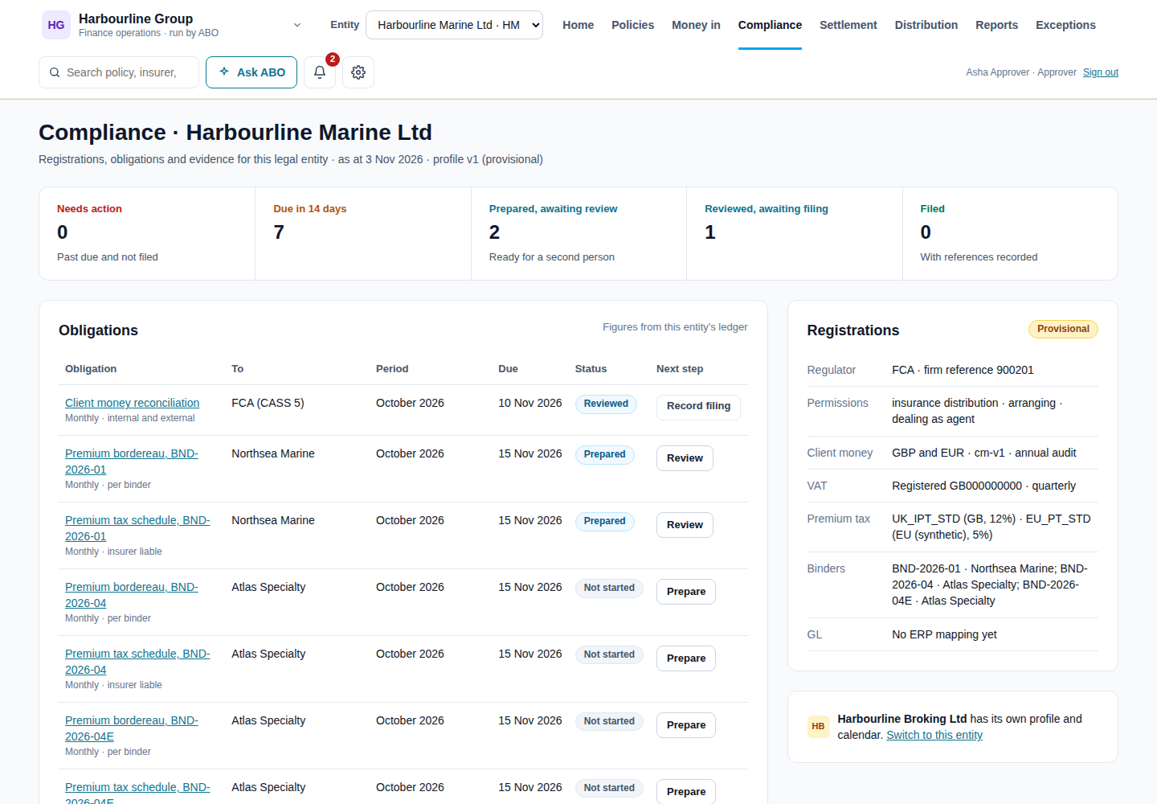Open Premium bordereau BND-2026-01 link
Viewport: 1157px width, 804px height.
(132, 461)
